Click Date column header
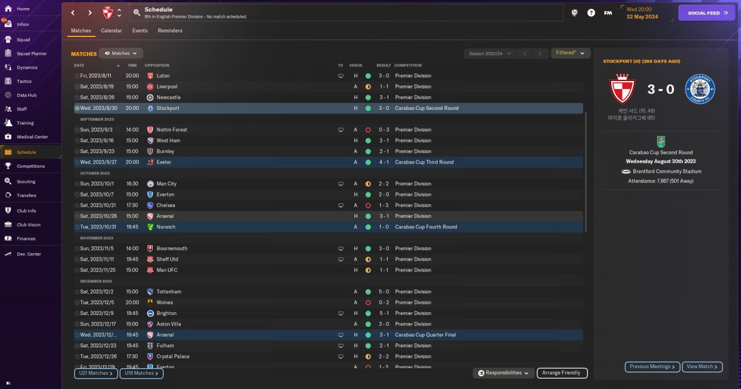Image resolution: width=741 pixels, height=389 pixels. [x=79, y=65]
